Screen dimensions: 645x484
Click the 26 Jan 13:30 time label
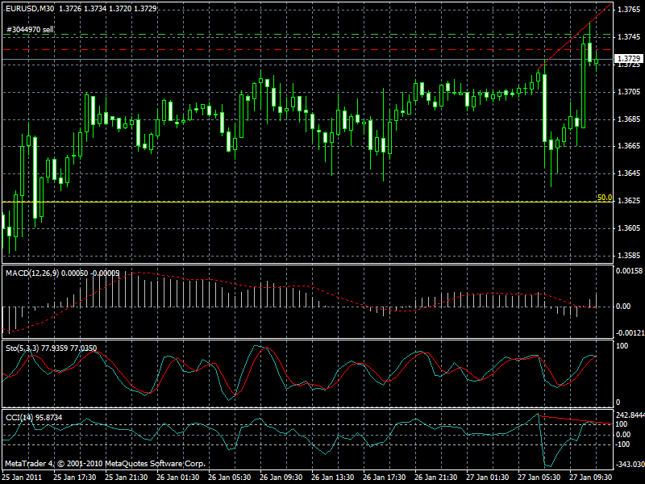point(333,477)
